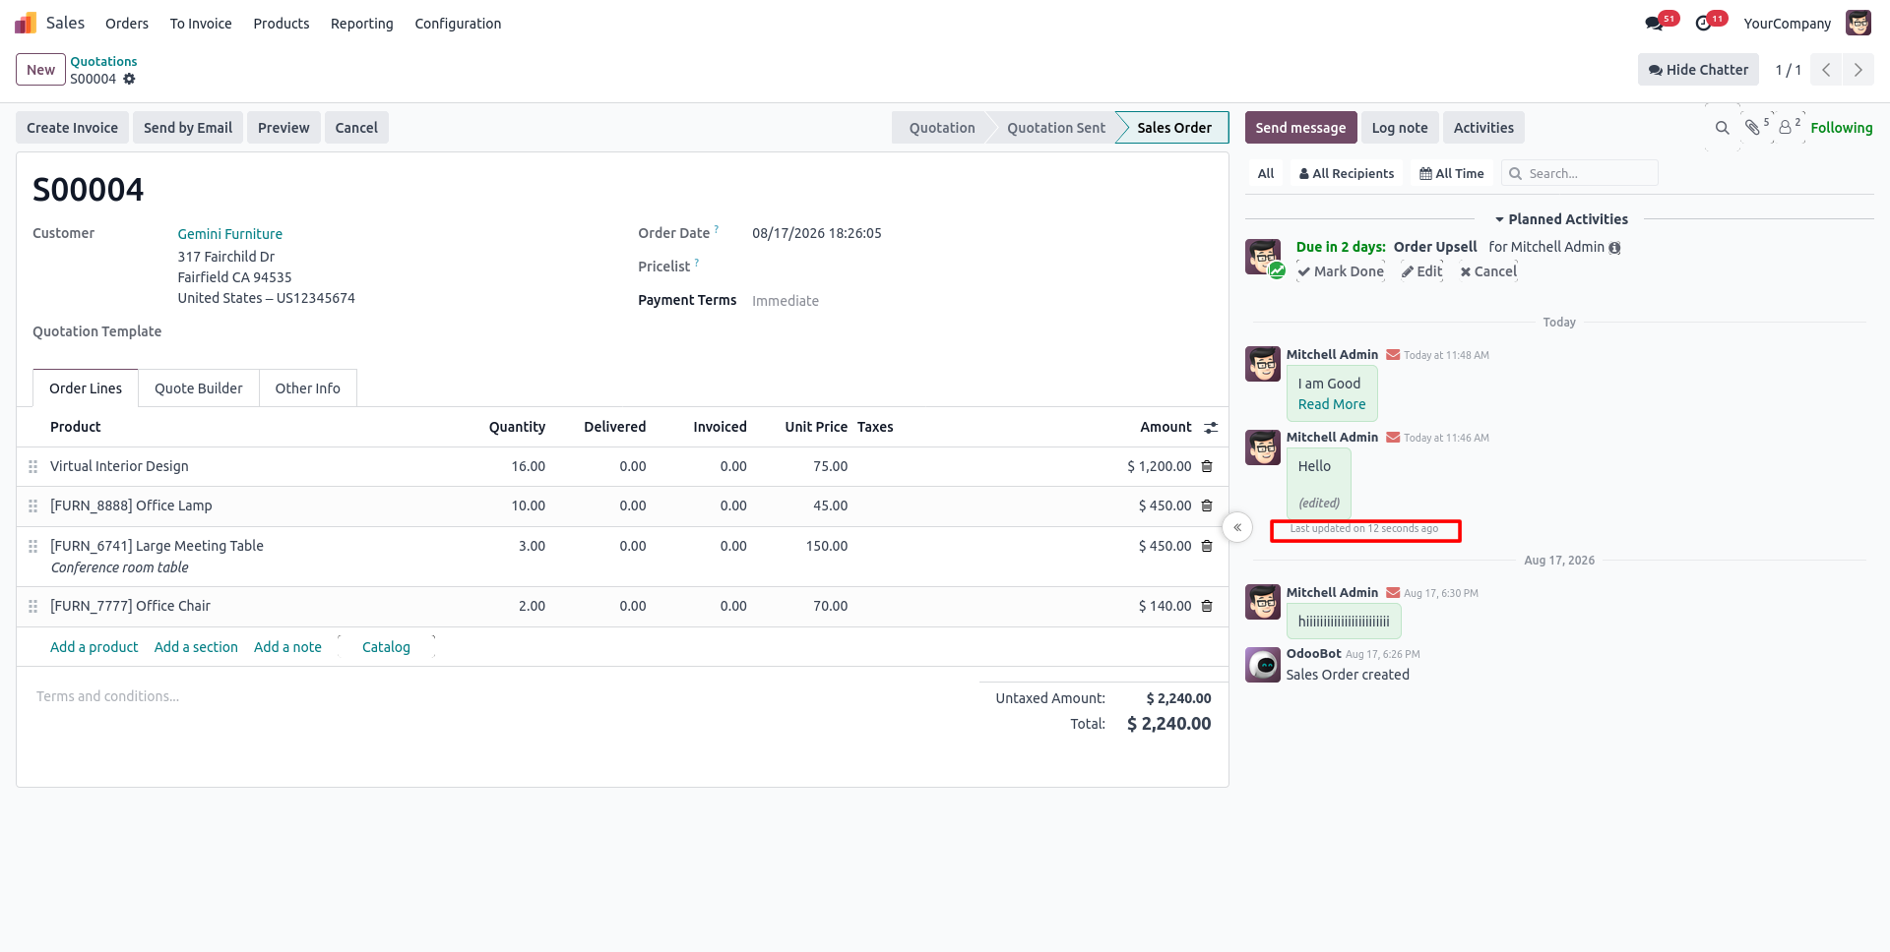Open the messages icon in top bar

click(x=1654, y=24)
